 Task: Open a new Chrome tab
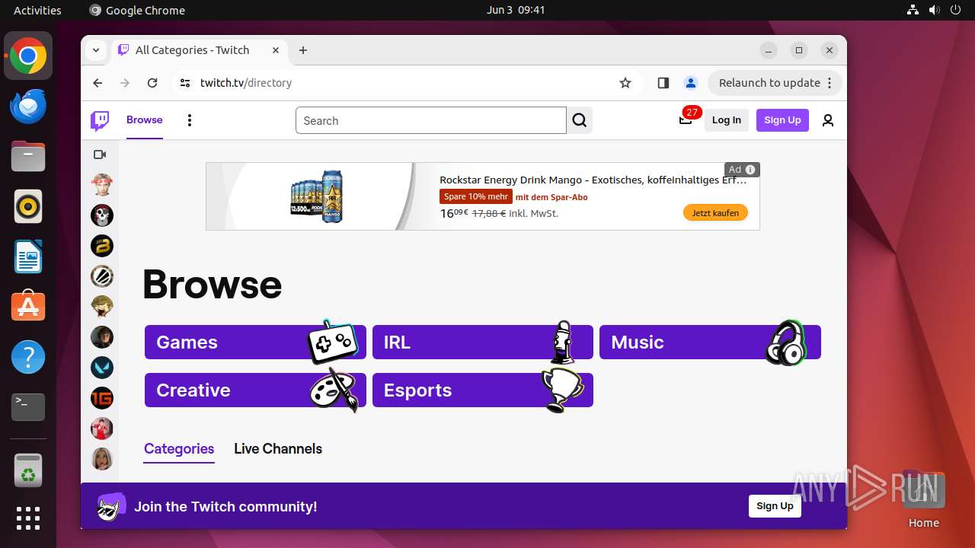pos(303,50)
